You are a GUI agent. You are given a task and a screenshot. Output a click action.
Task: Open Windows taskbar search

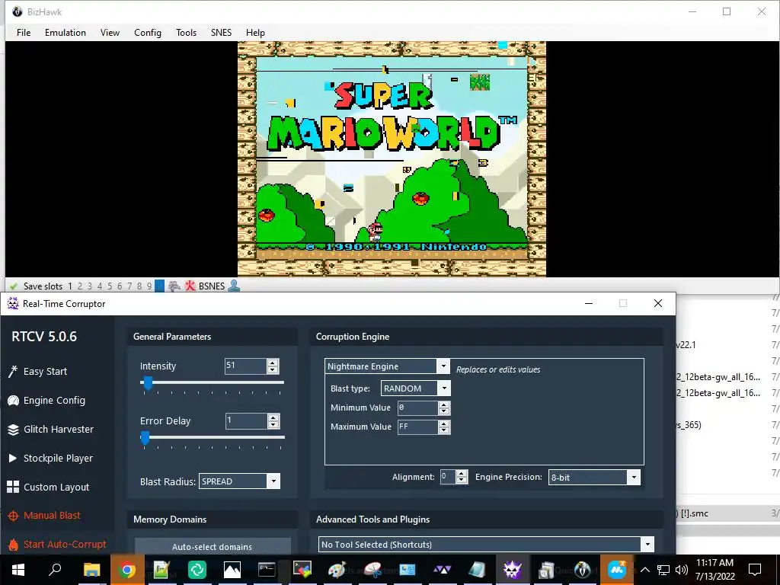[x=55, y=569]
